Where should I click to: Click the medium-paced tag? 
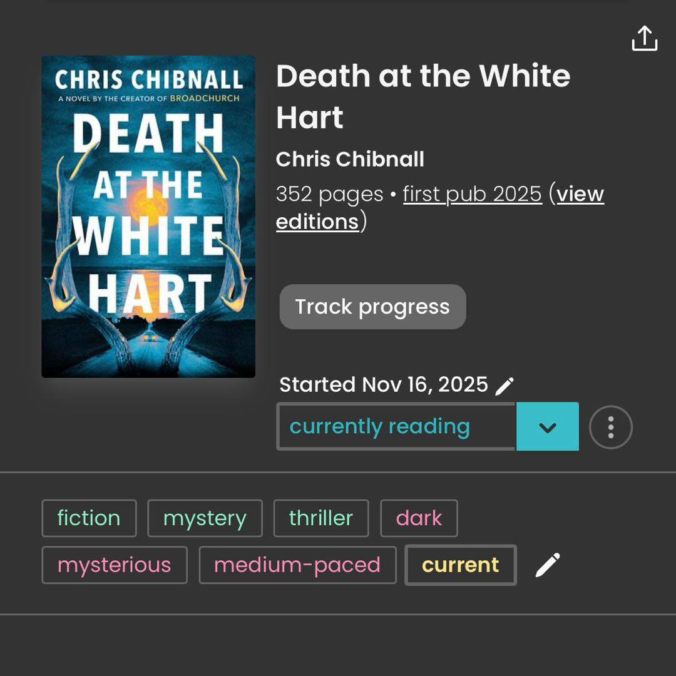point(297,565)
